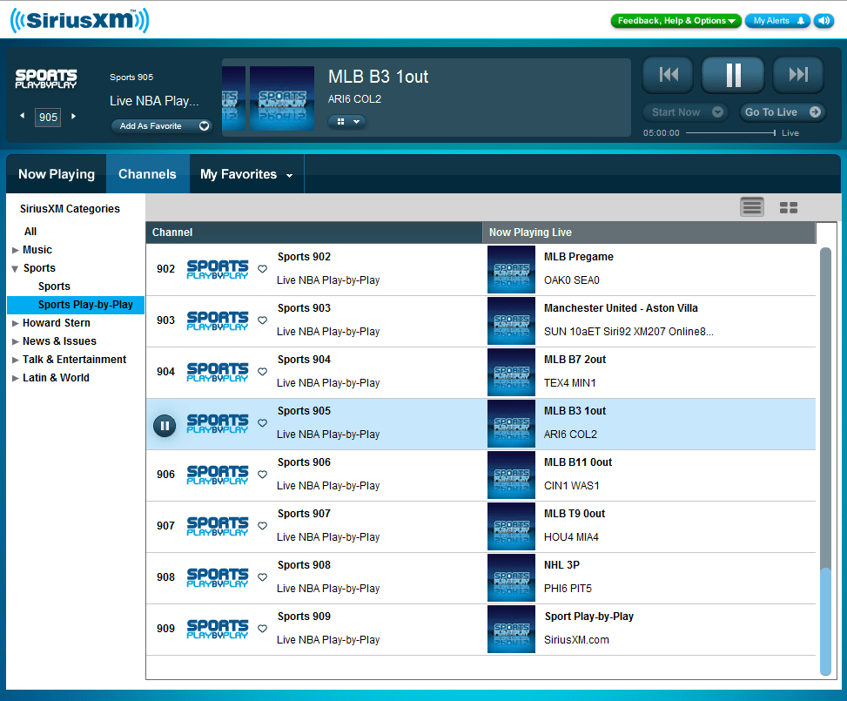Click Go To Live button
The image size is (847, 701).
783,111
